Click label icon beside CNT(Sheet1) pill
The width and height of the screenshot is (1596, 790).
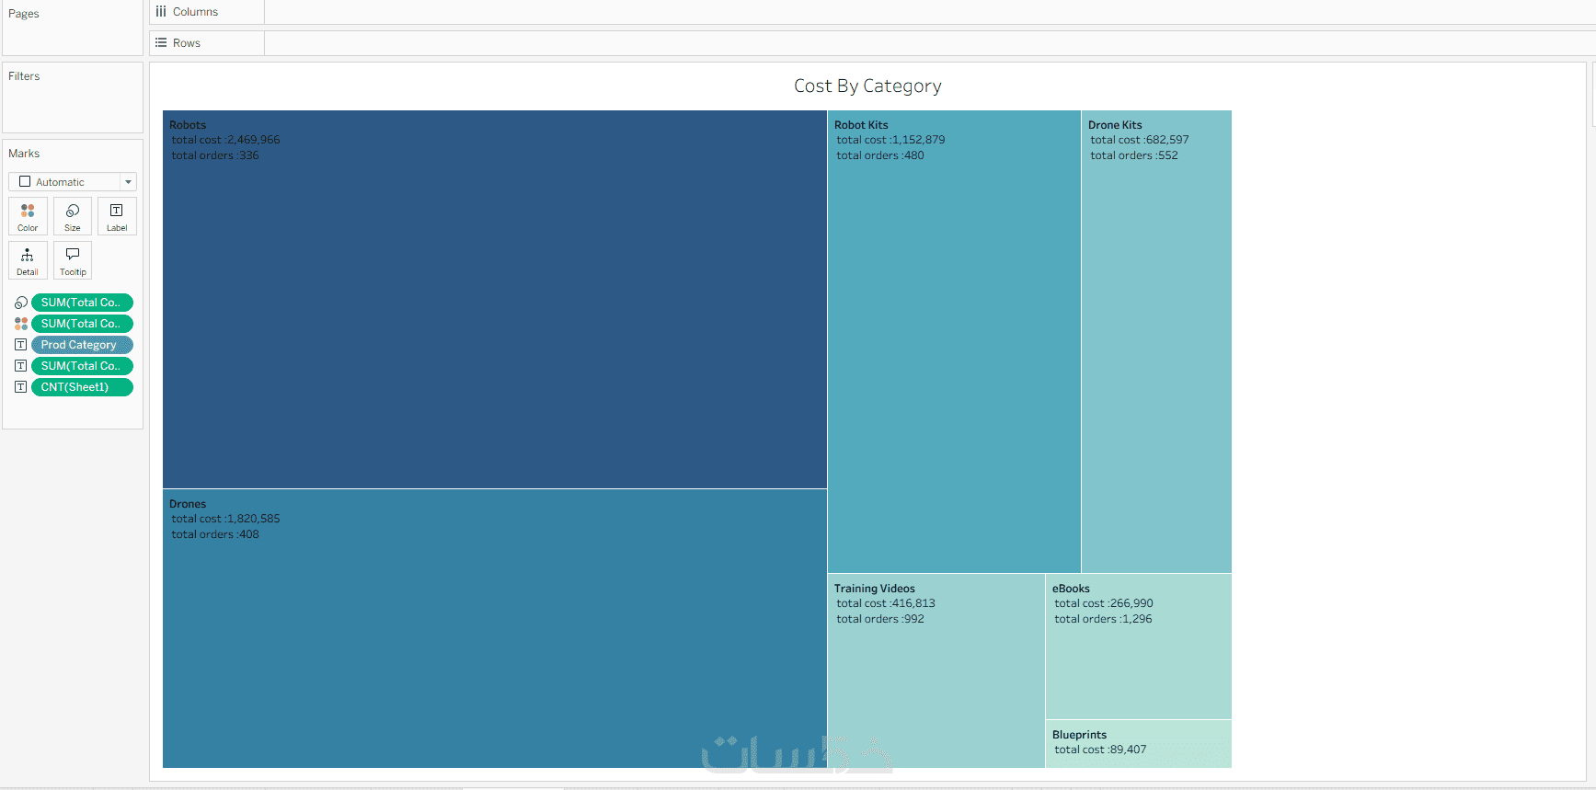point(21,387)
